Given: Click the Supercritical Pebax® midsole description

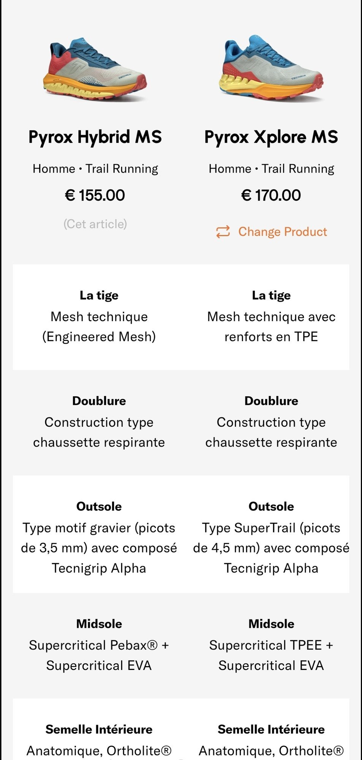Looking at the screenshot, I should click(x=99, y=655).
